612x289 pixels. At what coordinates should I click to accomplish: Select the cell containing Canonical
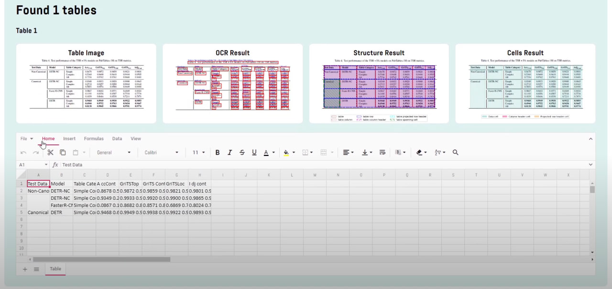tap(38, 212)
